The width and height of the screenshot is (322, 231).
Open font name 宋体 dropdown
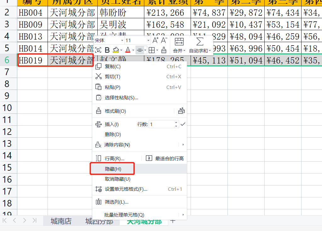pyautogui.click(x=122, y=40)
